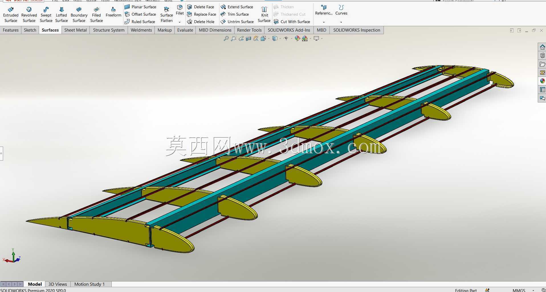Switch to the Sketch tab
546x292 pixels.
30,30
